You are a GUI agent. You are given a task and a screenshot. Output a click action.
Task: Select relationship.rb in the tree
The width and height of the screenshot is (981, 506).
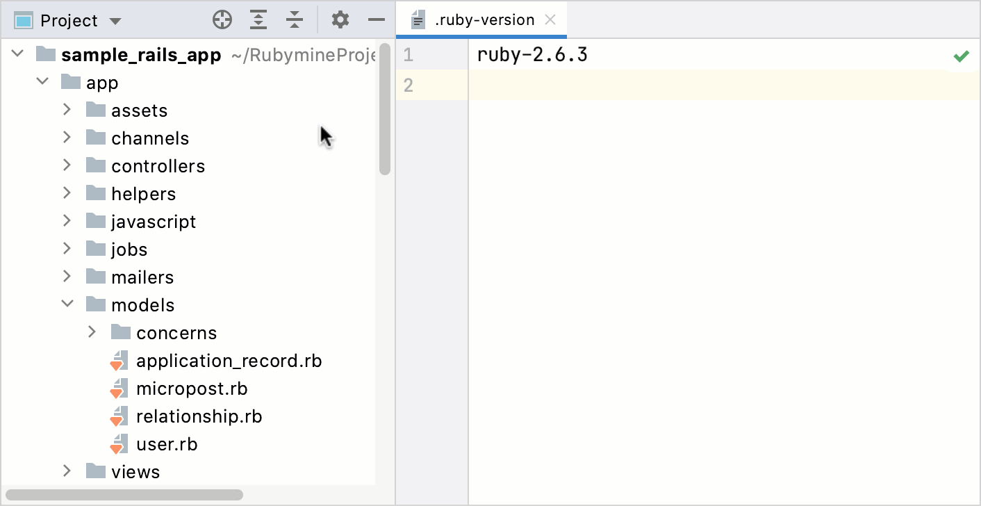pyautogui.click(x=200, y=416)
